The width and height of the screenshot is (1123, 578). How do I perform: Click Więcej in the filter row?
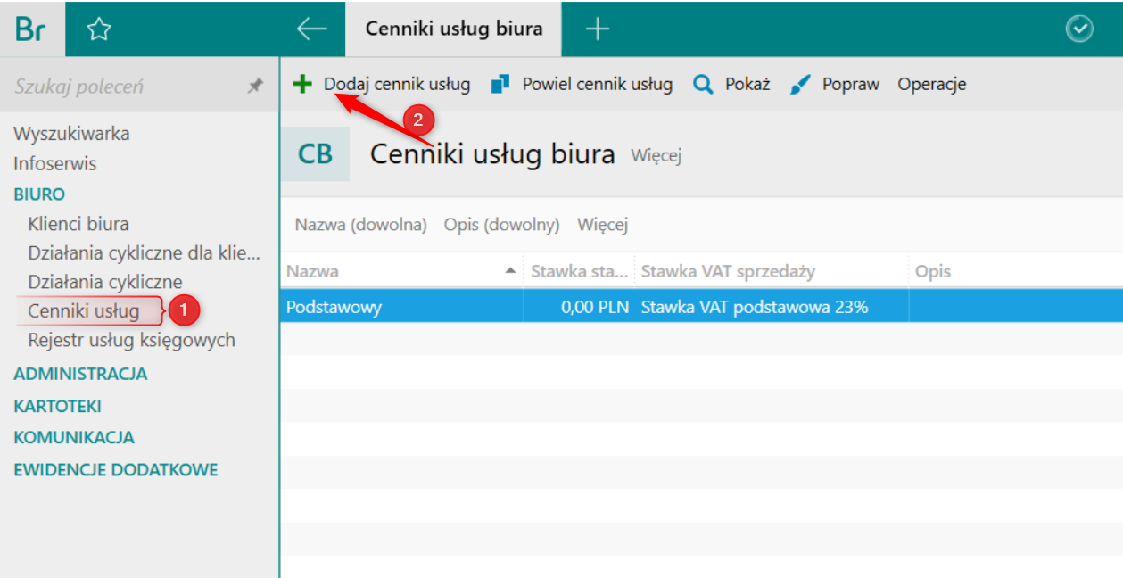pos(603,225)
